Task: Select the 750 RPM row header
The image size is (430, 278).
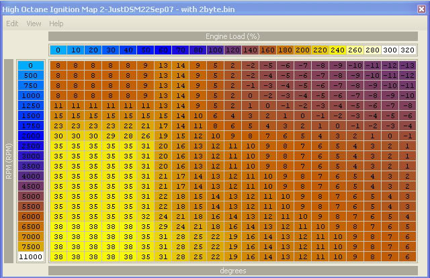Action: point(31,85)
